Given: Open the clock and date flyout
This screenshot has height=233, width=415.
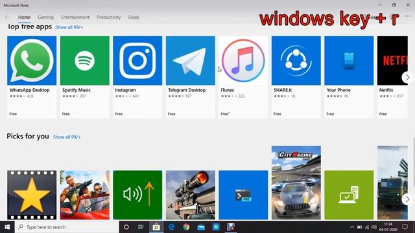Looking at the screenshot, I should tap(388, 227).
